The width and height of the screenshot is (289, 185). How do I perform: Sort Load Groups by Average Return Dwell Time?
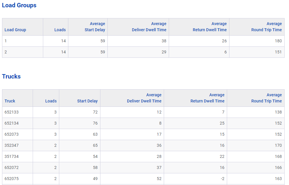coord(210,27)
